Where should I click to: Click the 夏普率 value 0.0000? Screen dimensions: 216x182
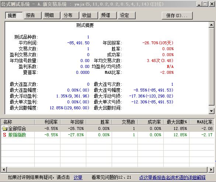tap(83, 72)
